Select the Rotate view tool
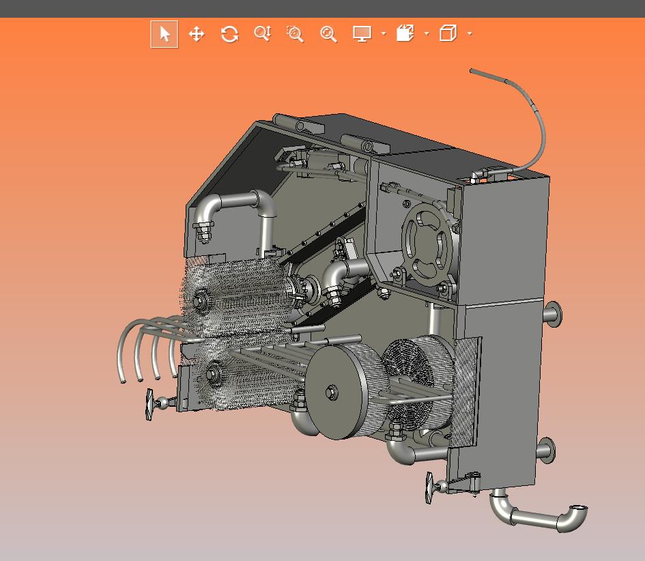Image resolution: width=645 pixels, height=561 pixels. pos(229,34)
